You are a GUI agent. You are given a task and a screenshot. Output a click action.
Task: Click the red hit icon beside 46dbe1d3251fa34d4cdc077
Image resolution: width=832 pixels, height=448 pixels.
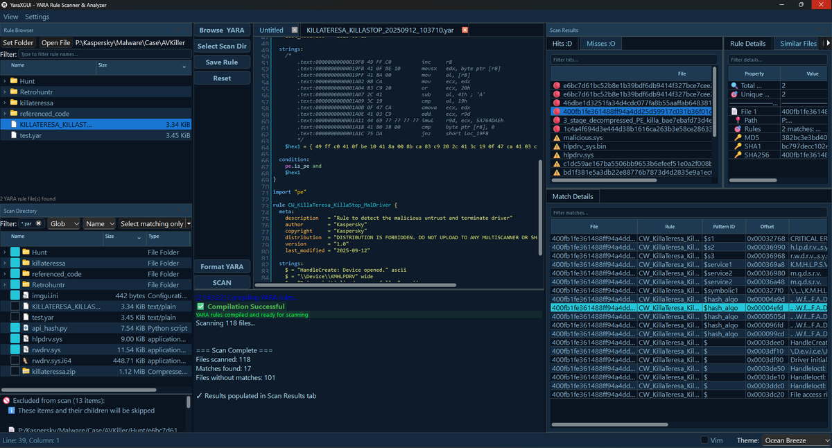(x=557, y=103)
